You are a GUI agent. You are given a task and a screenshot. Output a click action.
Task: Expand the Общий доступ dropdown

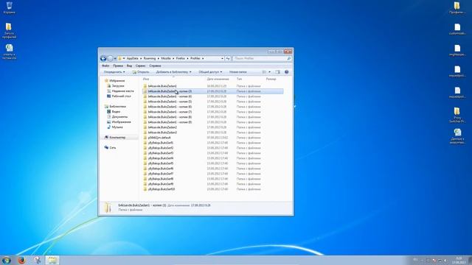[210, 72]
